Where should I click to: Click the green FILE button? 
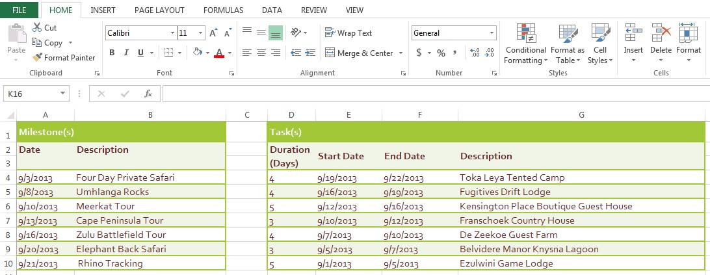(x=19, y=10)
